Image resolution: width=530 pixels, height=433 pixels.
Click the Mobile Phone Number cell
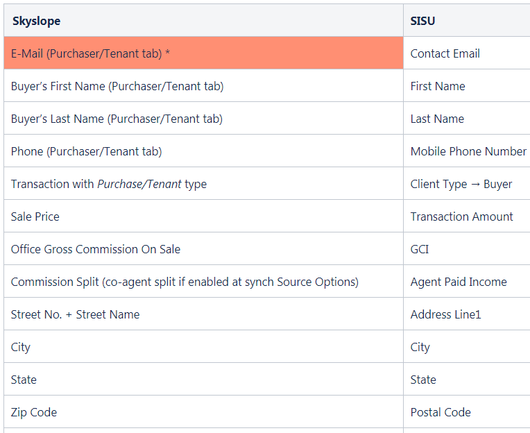pos(467,151)
